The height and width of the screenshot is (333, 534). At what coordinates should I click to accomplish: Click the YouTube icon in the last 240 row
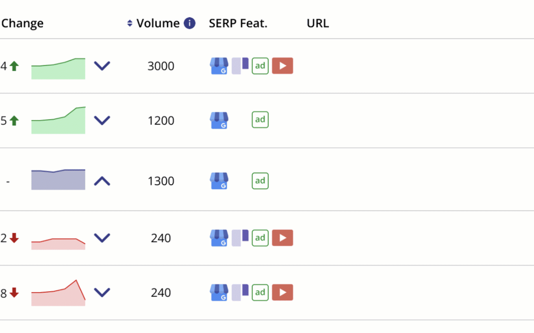coord(283,292)
